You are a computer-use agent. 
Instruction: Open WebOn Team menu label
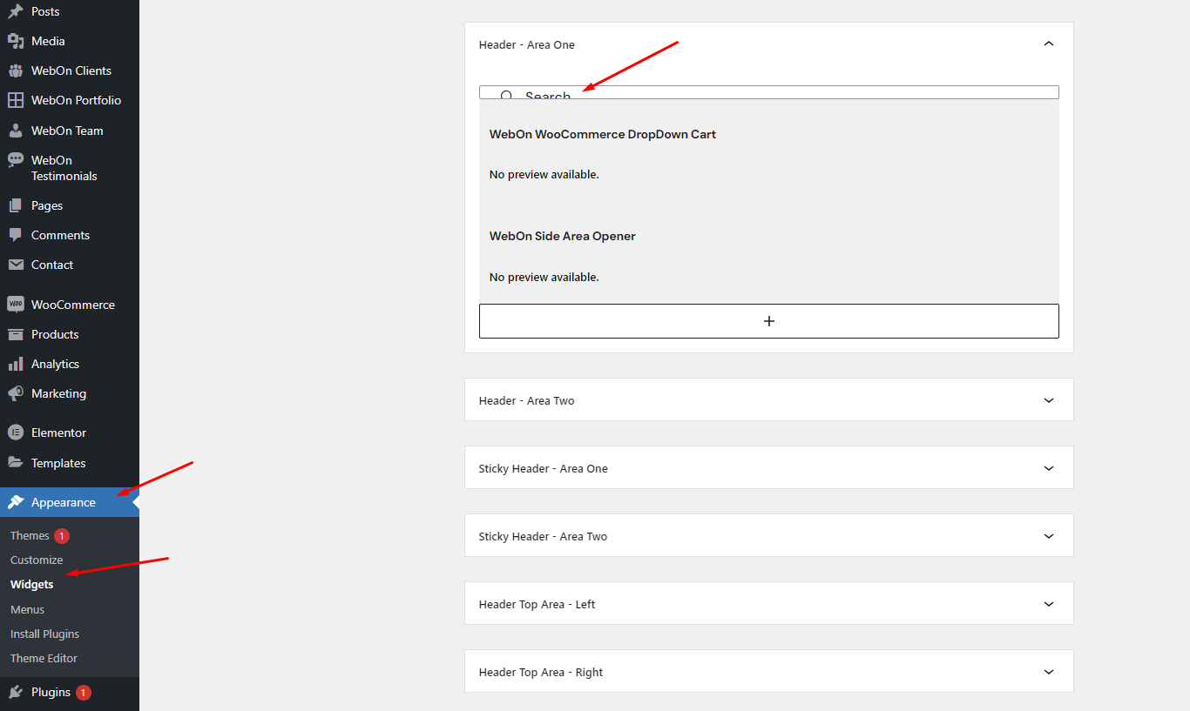point(67,131)
